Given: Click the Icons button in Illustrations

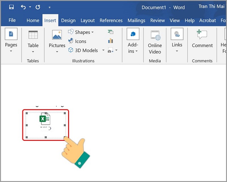Looking at the screenshot, I should [77, 41].
